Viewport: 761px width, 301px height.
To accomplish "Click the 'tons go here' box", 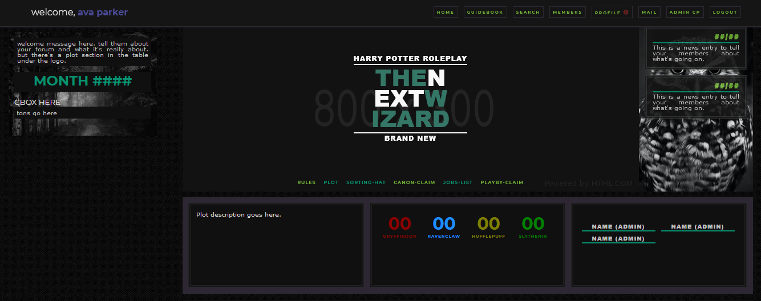I will [83, 113].
